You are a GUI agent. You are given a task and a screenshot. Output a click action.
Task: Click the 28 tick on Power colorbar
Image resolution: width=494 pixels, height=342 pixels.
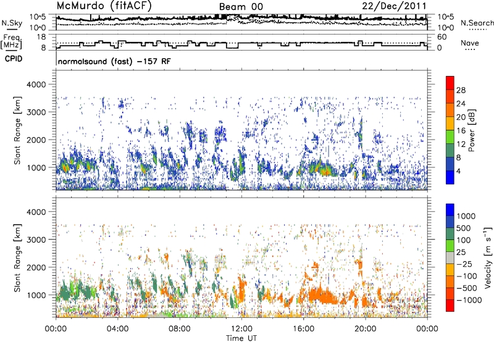[x=461, y=90]
